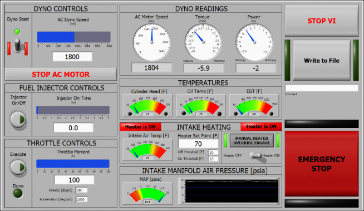Screen dimensions: 364x211
Task: Click the Injector On Time slider bar
Action: tap(73, 110)
